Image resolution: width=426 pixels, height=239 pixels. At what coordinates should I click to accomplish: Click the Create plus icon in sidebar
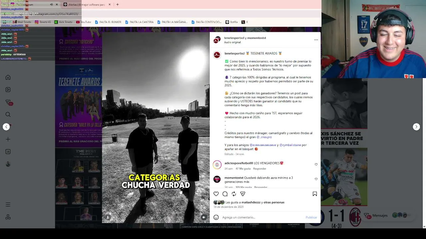tap(8, 139)
